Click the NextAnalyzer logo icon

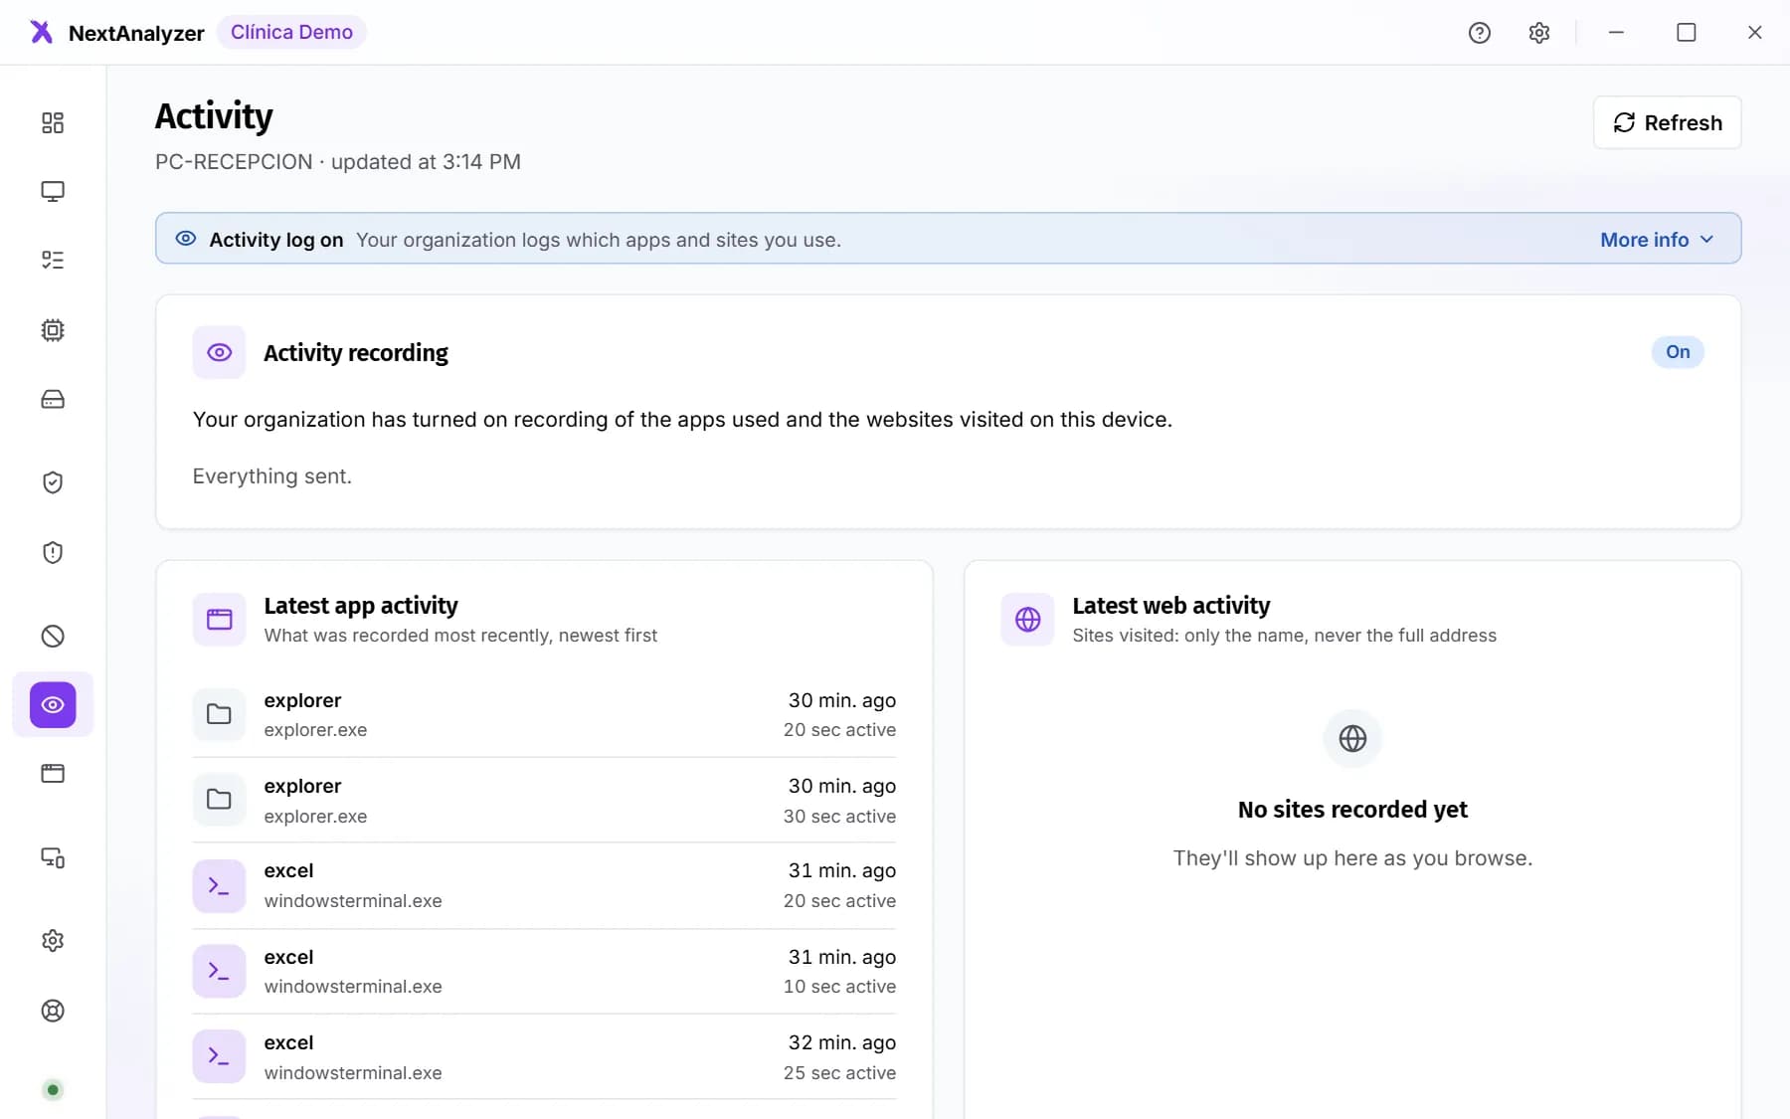click(41, 32)
